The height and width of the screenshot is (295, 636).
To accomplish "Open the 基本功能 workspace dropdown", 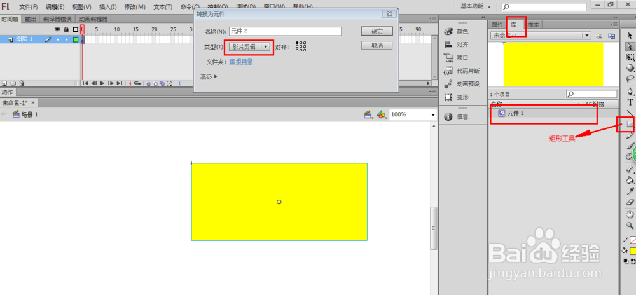I will click(x=476, y=6).
